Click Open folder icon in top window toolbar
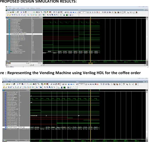Image resolution: width=150 pixels, height=142 pixels. pyautogui.click(x=11, y=12)
